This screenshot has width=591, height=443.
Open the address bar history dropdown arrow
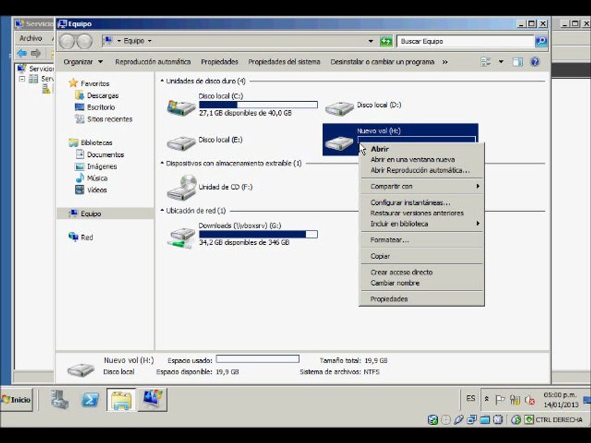(x=371, y=41)
